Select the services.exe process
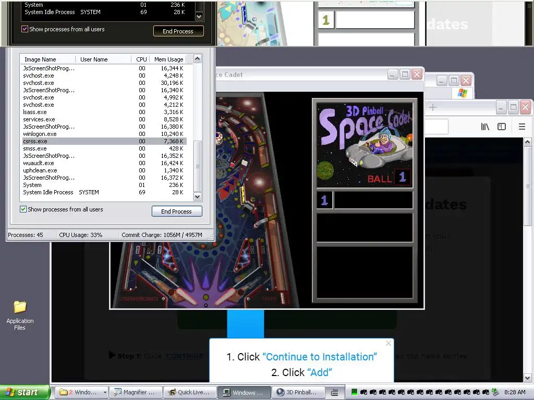The height and width of the screenshot is (400, 534). [104, 119]
